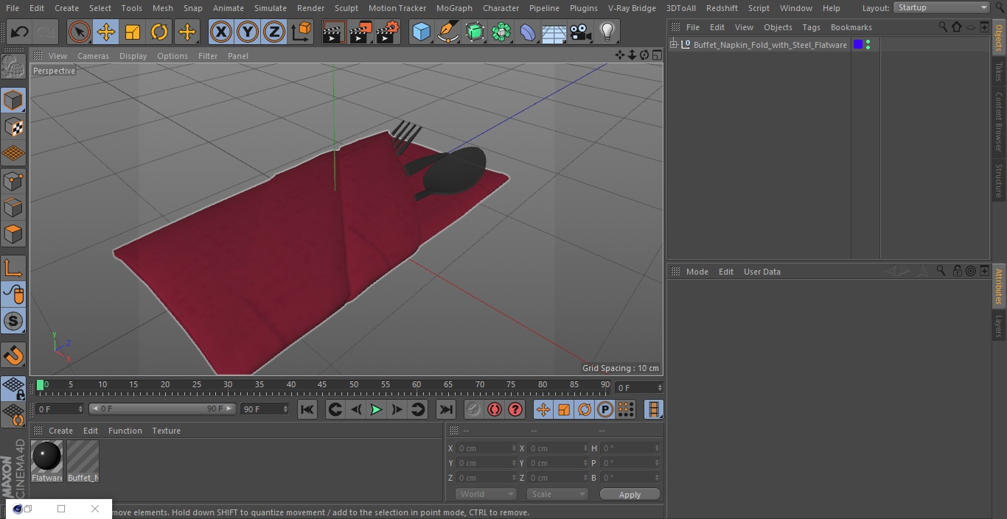
Task: Click the X position input field
Action: tap(487, 448)
